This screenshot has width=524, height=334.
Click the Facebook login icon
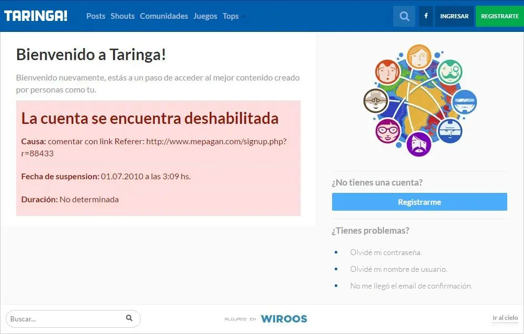pos(426,16)
